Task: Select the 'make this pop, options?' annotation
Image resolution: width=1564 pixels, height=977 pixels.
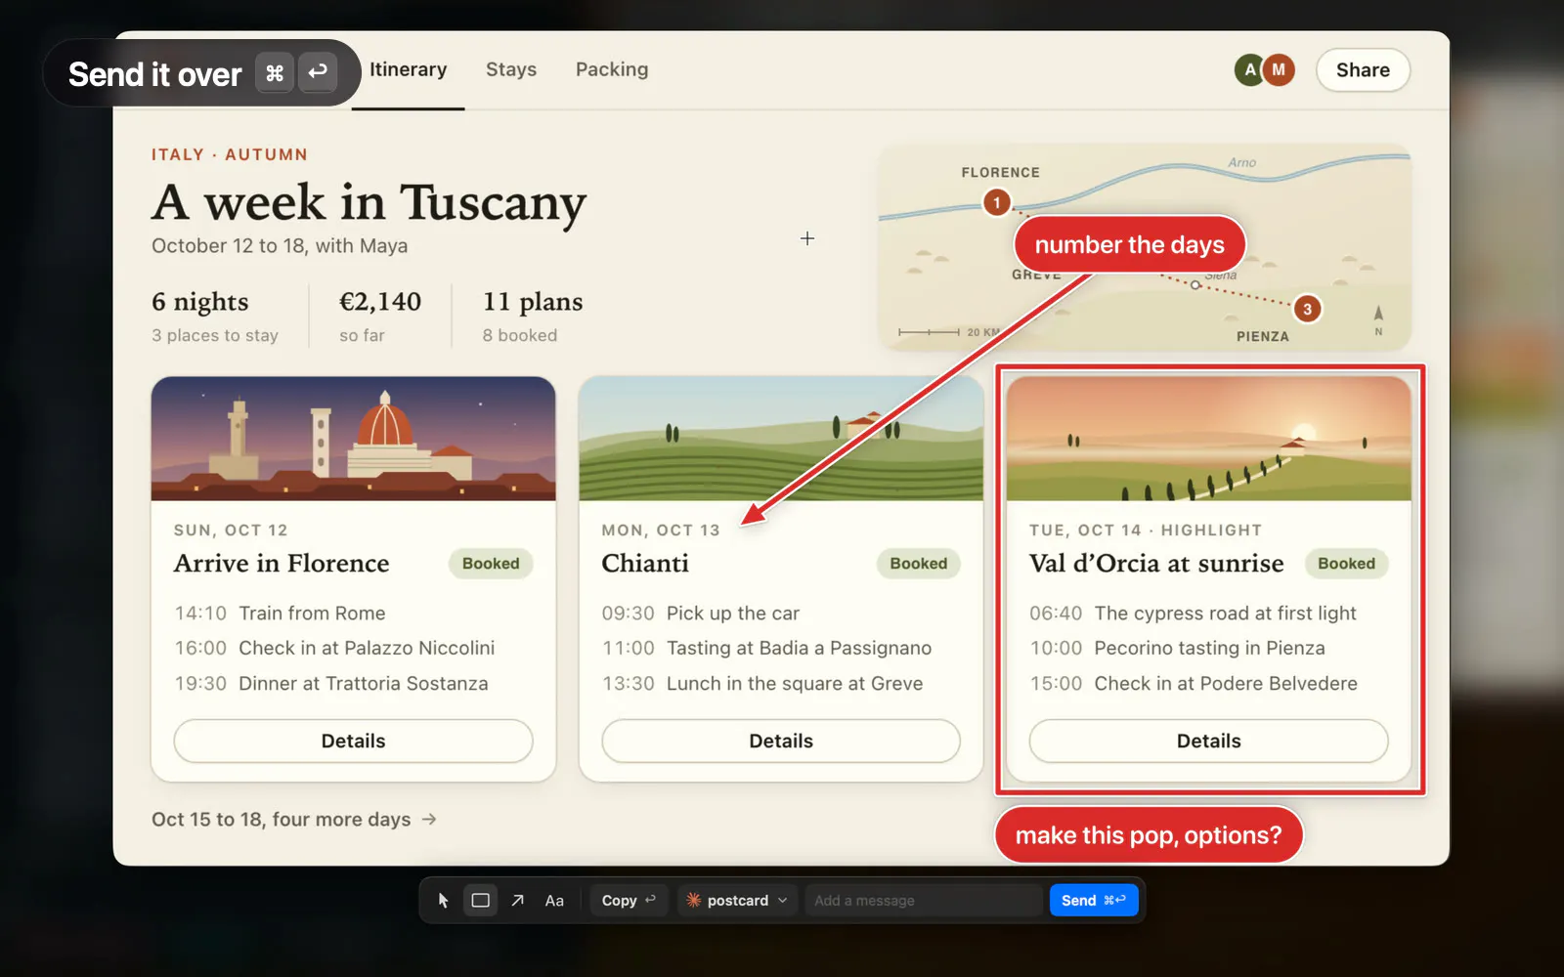Action: (1149, 835)
